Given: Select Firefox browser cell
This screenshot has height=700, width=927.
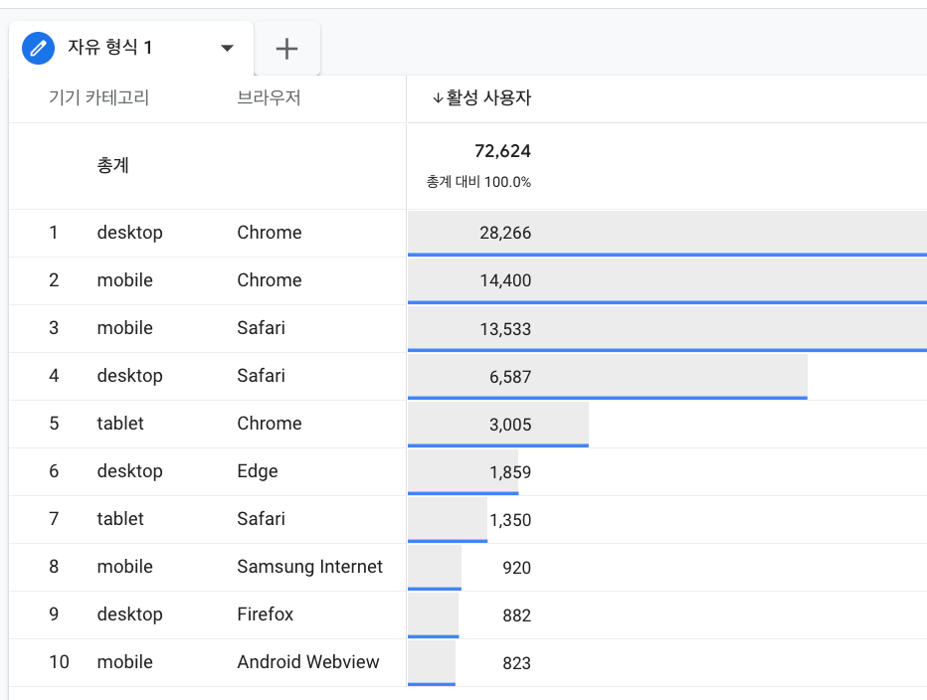Looking at the screenshot, I should tap(266, 614).
